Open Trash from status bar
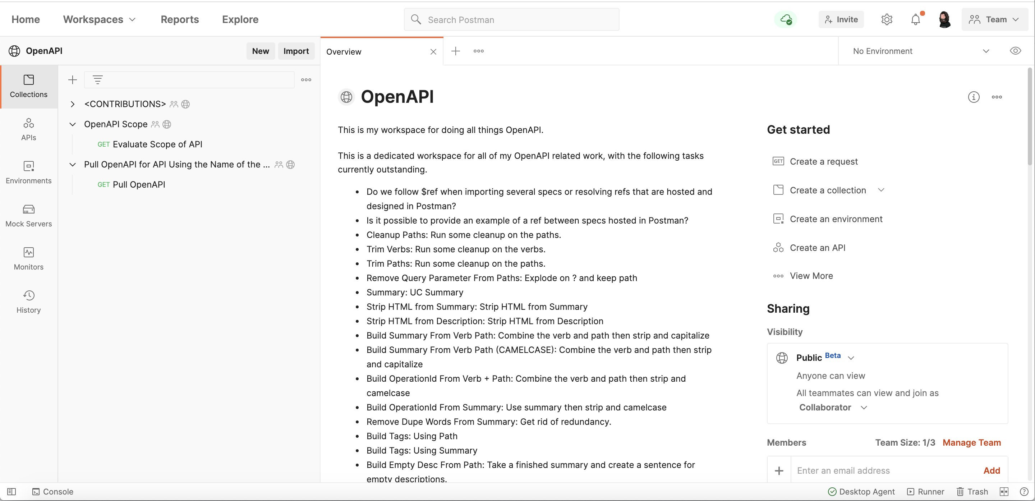The width and height of the screenshot is (1035, 501). [x=972, y=491]
